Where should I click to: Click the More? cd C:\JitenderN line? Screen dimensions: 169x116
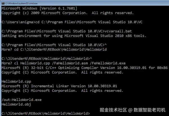(x=54, y=49)
